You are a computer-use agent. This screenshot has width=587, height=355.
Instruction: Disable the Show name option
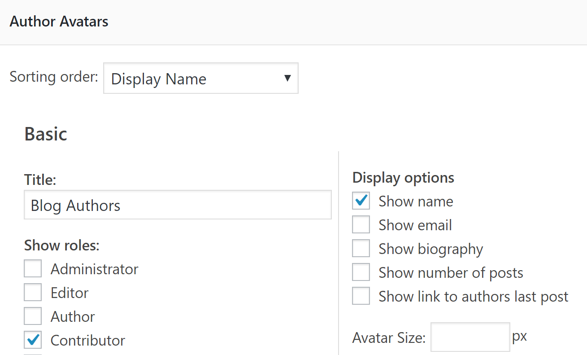(361, 201)
